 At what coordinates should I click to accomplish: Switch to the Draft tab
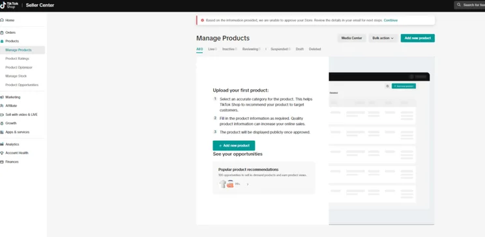(x=299, y=49)
